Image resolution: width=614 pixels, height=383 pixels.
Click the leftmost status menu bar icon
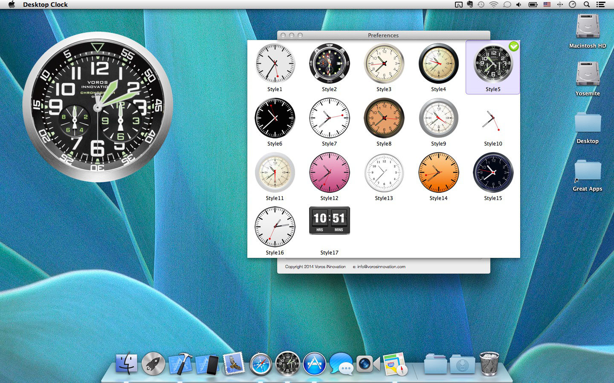459,4
